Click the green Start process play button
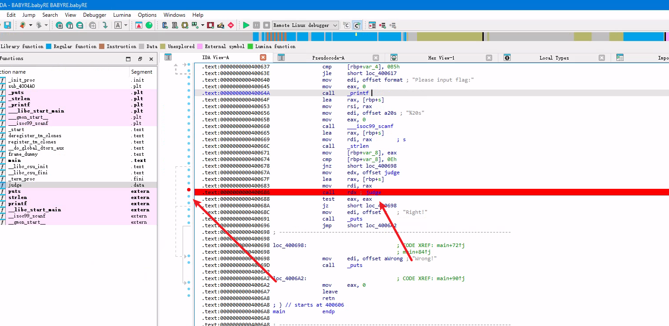The image size is (669, 326). 246,25
